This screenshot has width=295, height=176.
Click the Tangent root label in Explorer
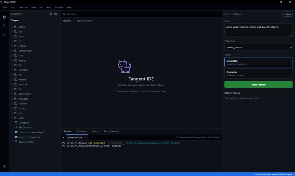[x=15, y=20]
